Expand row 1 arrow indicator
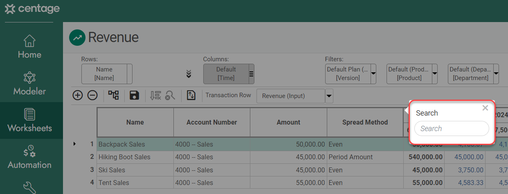The image size is (508, 194). [74, 144]
